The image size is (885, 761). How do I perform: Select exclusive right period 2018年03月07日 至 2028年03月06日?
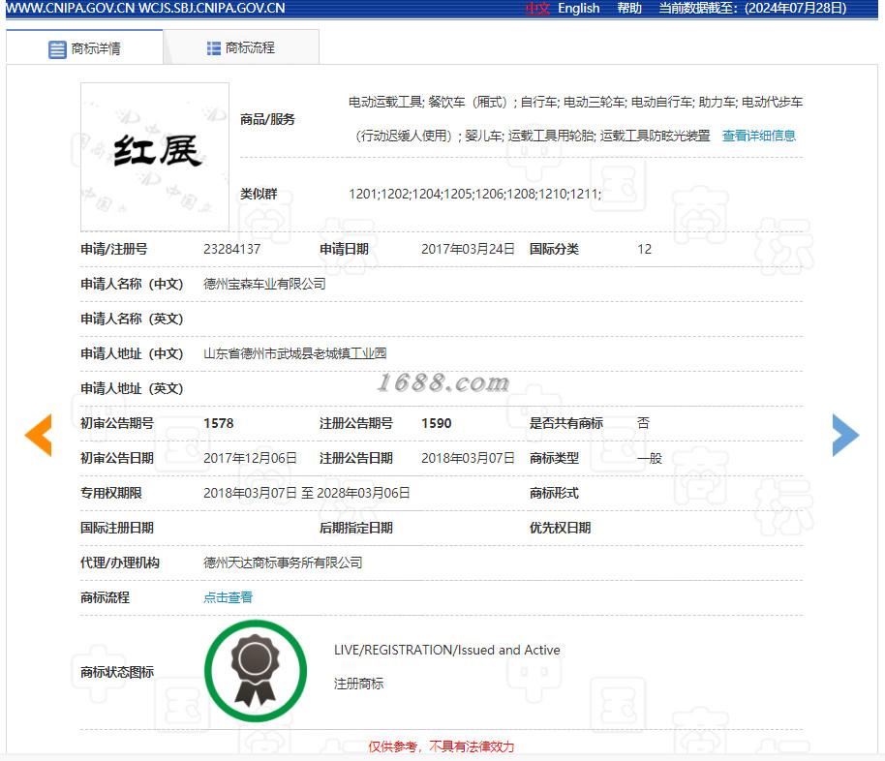pyautogui.click(x=307, y=493)
